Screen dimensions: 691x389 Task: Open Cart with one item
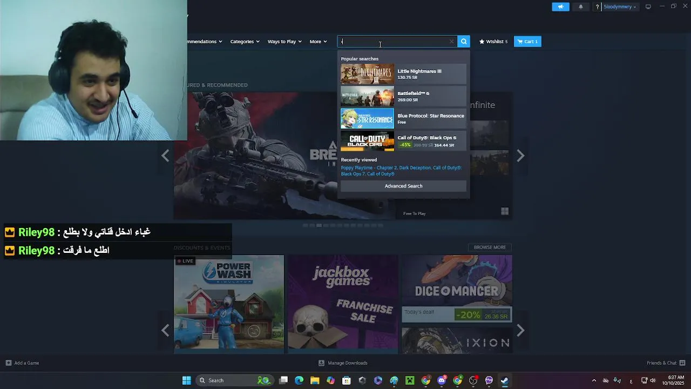527,42
